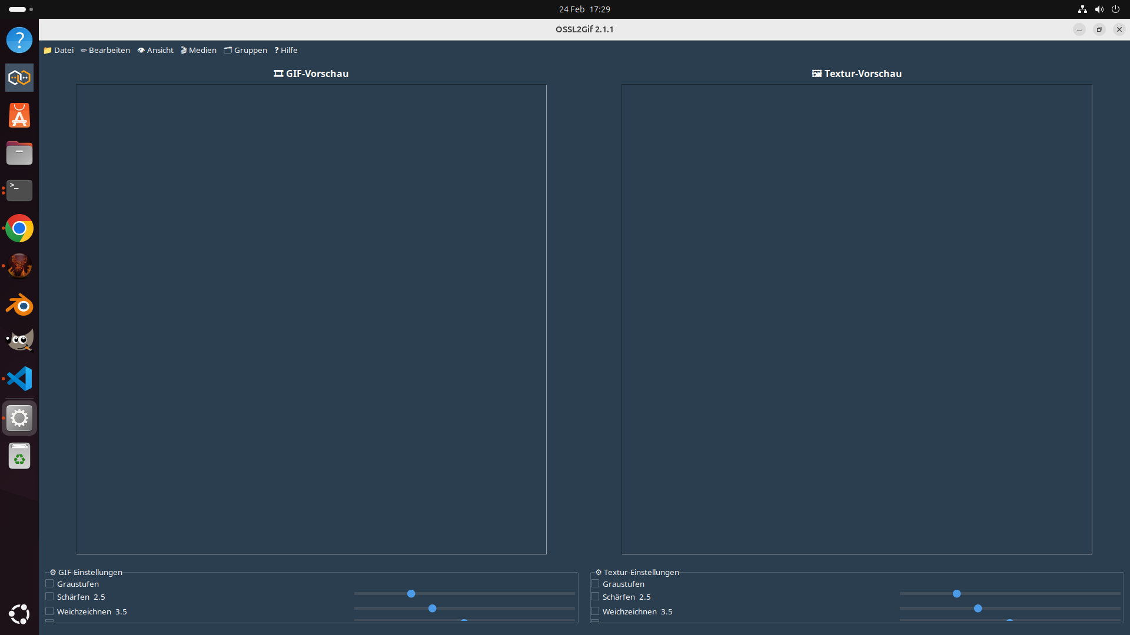Enable Weichzeichnen checkbox in Textur-Einstellungen
The width and height of the screenshot is (1130, 635).
595,611
